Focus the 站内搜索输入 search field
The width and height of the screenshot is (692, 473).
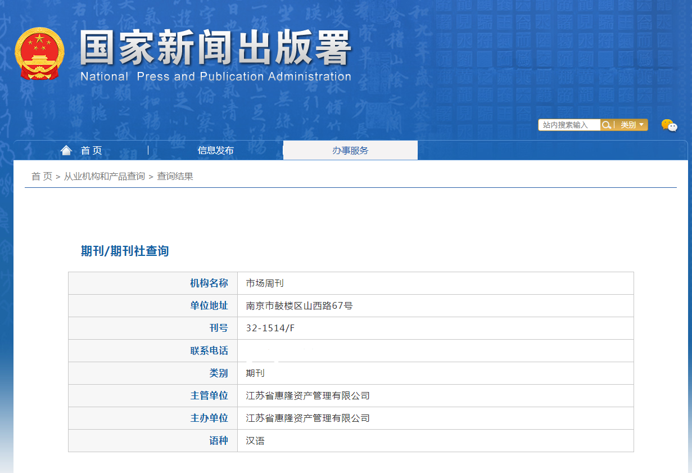[569, 125]
